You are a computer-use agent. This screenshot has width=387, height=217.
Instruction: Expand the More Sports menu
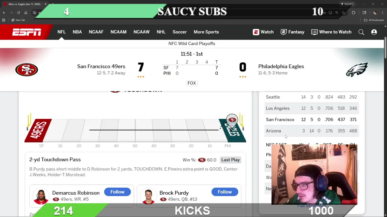point(206,32)
